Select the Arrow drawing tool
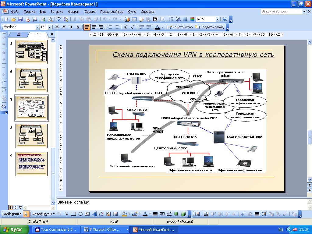The image size is (312, 234). [66, 214]
